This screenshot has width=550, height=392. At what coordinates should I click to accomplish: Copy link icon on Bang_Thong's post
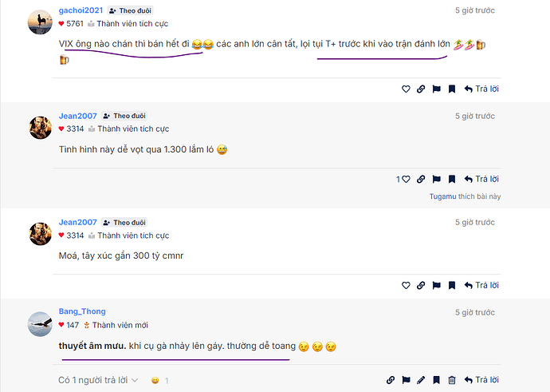tap(391, 380)
